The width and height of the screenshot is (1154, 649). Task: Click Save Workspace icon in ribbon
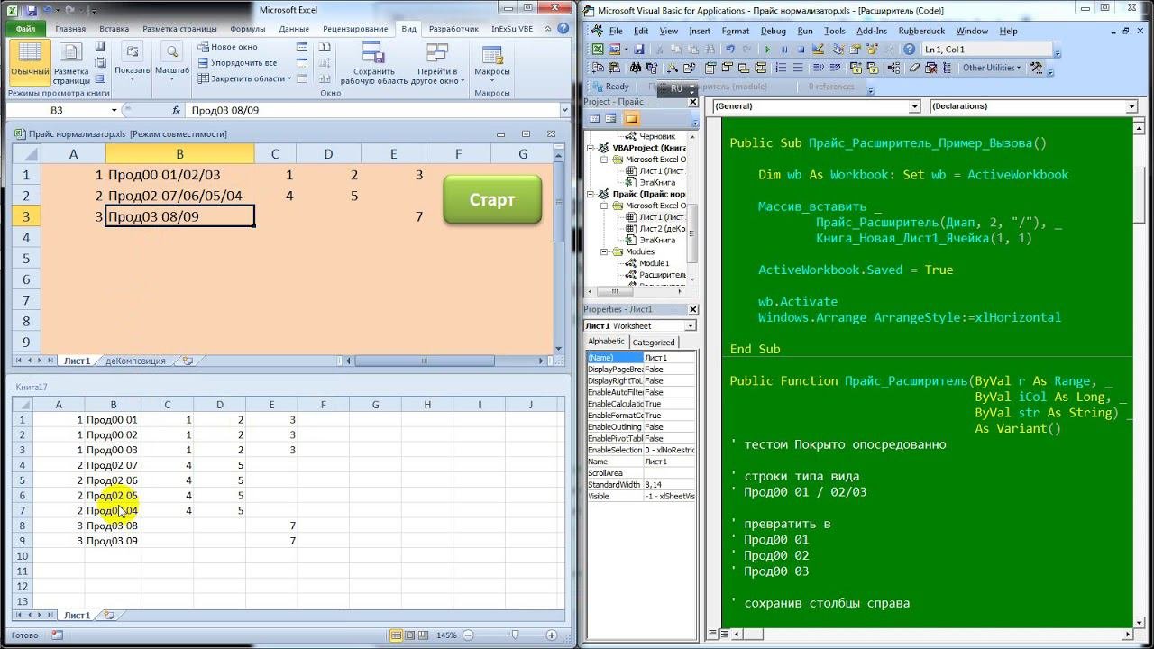373,52
